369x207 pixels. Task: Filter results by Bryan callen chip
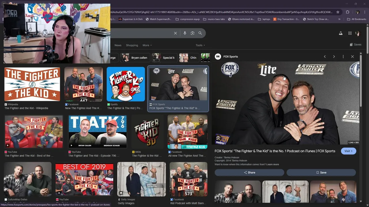click(135, 57)
